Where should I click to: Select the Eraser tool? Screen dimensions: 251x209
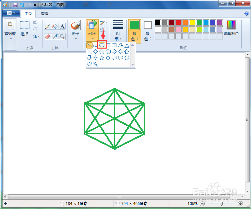click(48, 37)
